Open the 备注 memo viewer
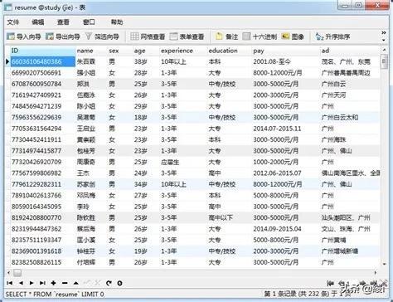 pos(226,37)
